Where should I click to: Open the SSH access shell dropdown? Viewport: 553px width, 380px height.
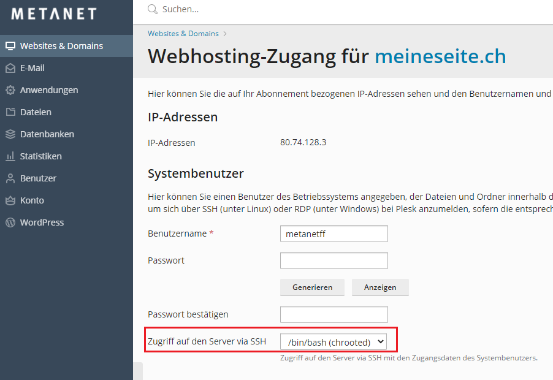[x=333, y=342]
